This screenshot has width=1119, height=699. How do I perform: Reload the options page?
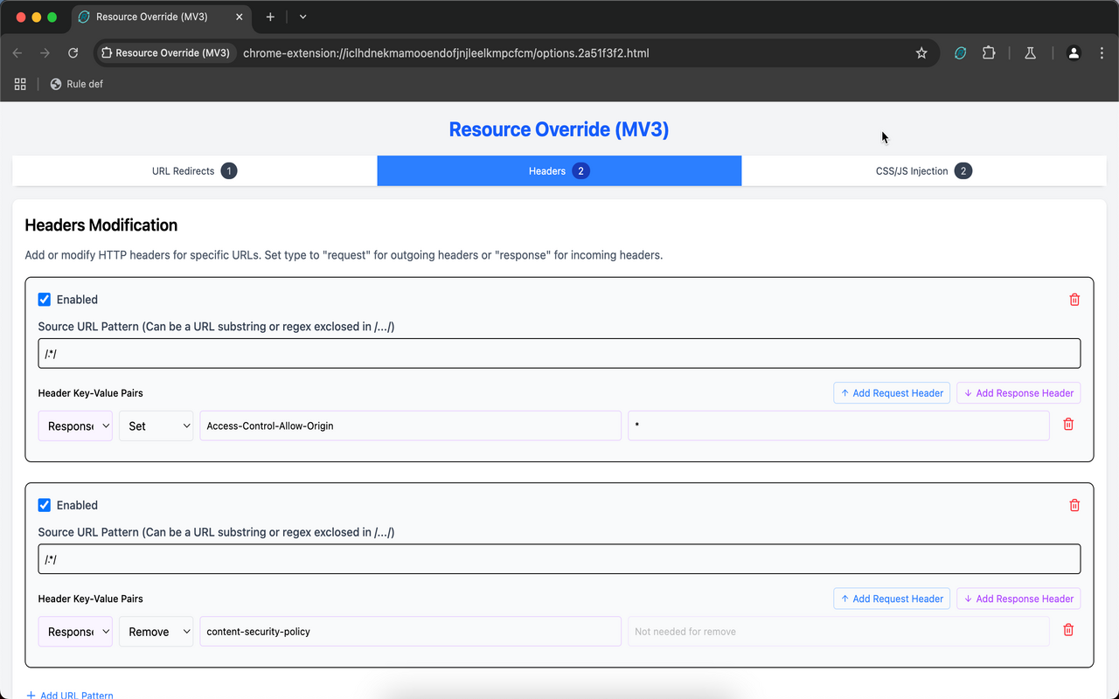pos(73,52)
